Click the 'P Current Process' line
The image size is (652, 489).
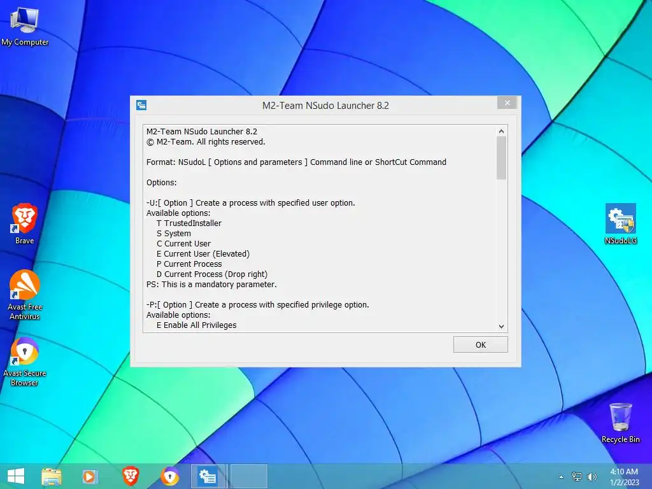pyautogui.click(x=189, y=264)
